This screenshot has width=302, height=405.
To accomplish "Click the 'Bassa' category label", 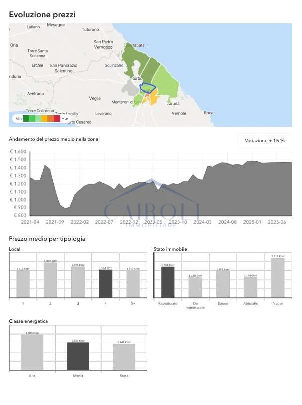I will (x=124, y=376).
